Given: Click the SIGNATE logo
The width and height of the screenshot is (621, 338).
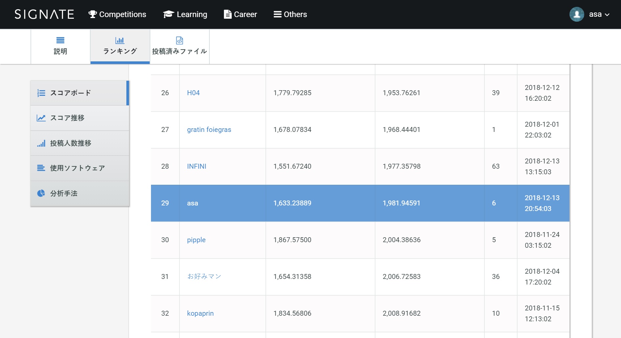Looking at the screenshot, I should (44, 14).
